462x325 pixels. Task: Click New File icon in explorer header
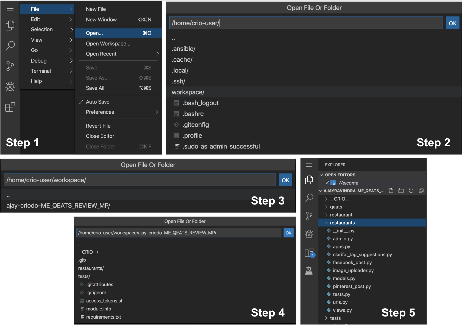(391, 190)
